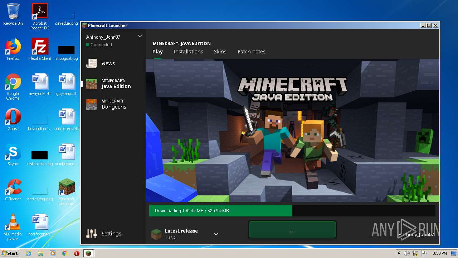Image resolution: width=458 pixels, height=258 pixels.
Task: Open the News section icon
Action: click(x=92, y=63)
